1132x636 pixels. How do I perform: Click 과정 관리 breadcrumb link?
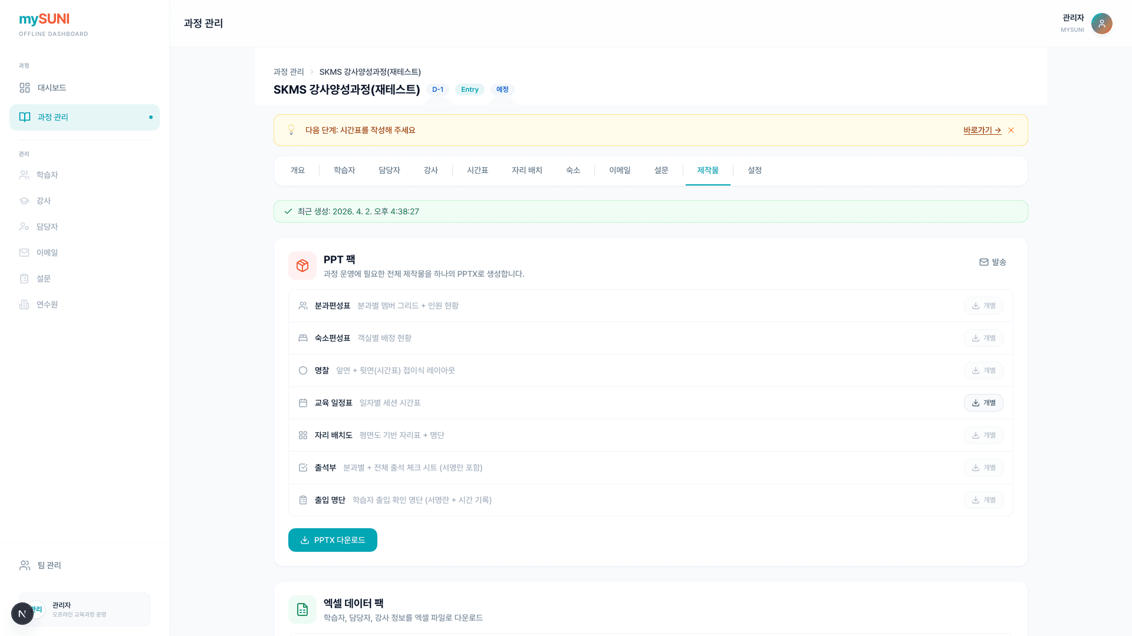[288, 72]
